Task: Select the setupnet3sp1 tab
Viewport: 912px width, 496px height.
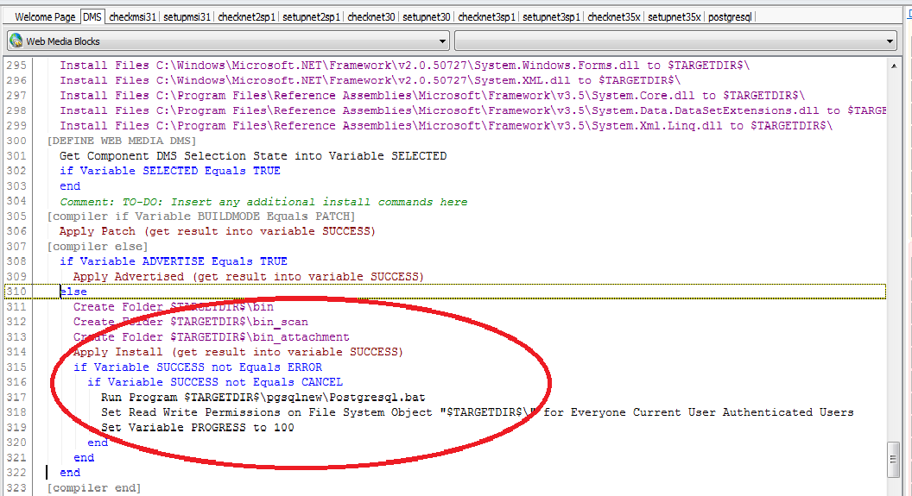Action: click(551, 17)
